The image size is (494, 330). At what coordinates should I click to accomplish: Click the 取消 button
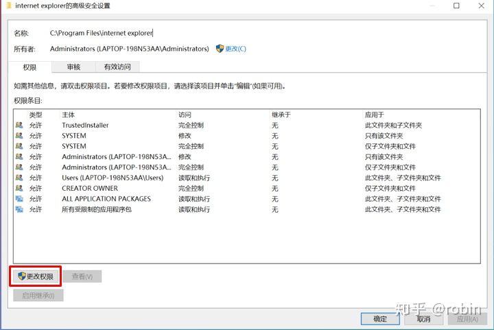[x=423, y=318]
